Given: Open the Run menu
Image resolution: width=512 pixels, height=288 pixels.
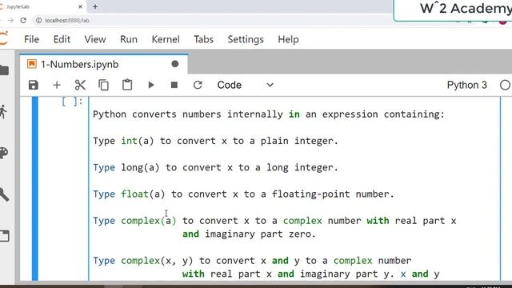Looking at the screenshot, I should [129, 39].
